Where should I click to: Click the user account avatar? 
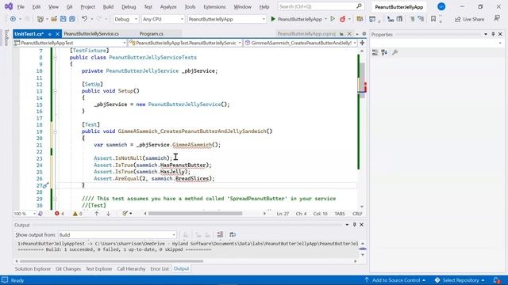pos(441,6)
